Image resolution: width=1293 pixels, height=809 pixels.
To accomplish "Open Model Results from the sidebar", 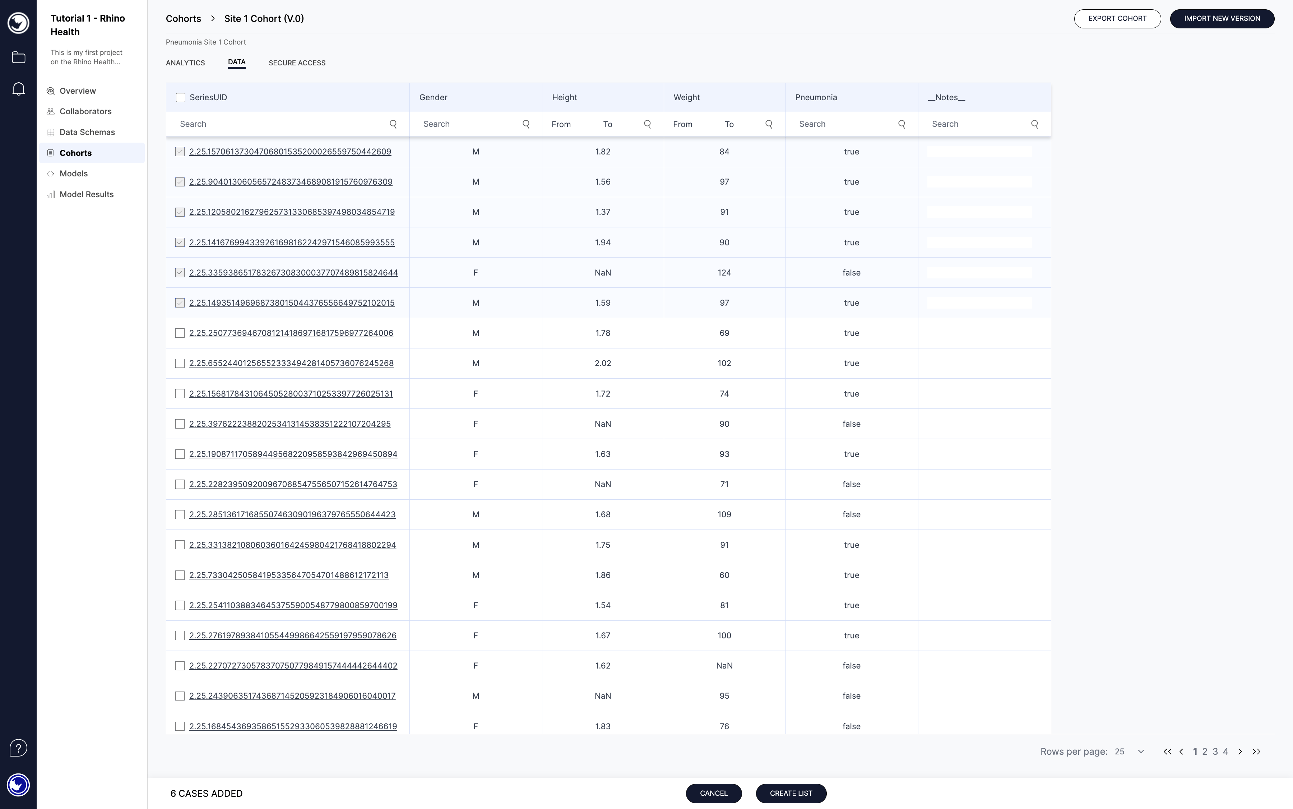I will (x=87, y=194).
